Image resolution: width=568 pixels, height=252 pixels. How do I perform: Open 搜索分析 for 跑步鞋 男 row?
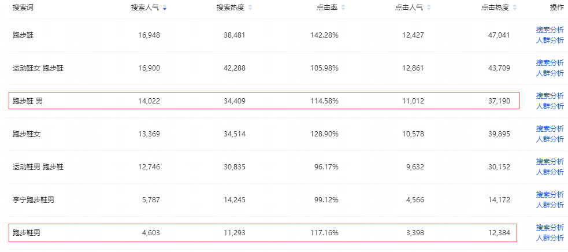pos(550,96)
